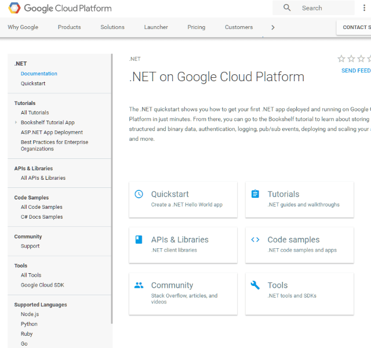Click the Google Cloud Platform hexagon logo
371x348 pixels.
pos(14,8)
